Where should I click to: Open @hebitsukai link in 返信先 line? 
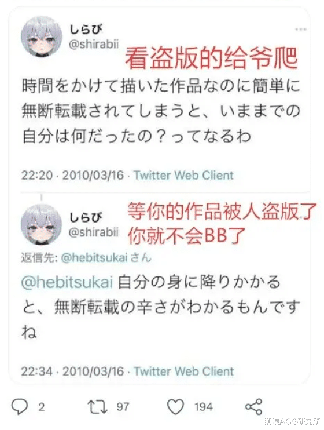[x=94, y=258]
